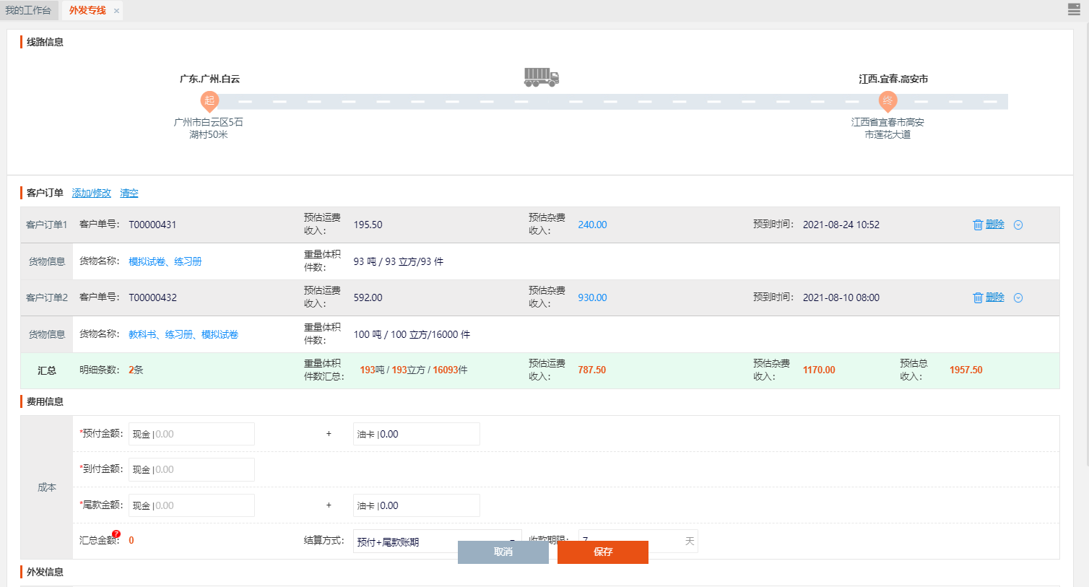Viewport: 1089px width, 587px height.
Task: Click the 预付金额 oil card input field
Action: (417, 434)
